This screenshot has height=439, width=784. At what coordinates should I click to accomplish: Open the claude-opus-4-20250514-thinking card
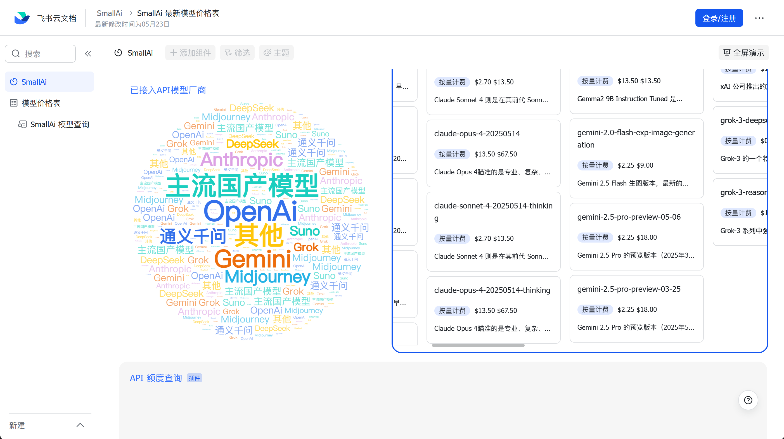[493, 310]
